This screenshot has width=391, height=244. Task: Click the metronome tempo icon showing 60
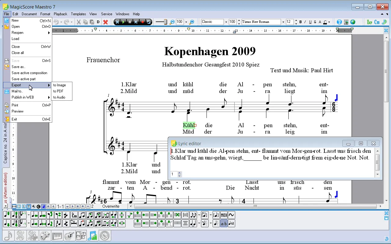[x=231, y=223]
